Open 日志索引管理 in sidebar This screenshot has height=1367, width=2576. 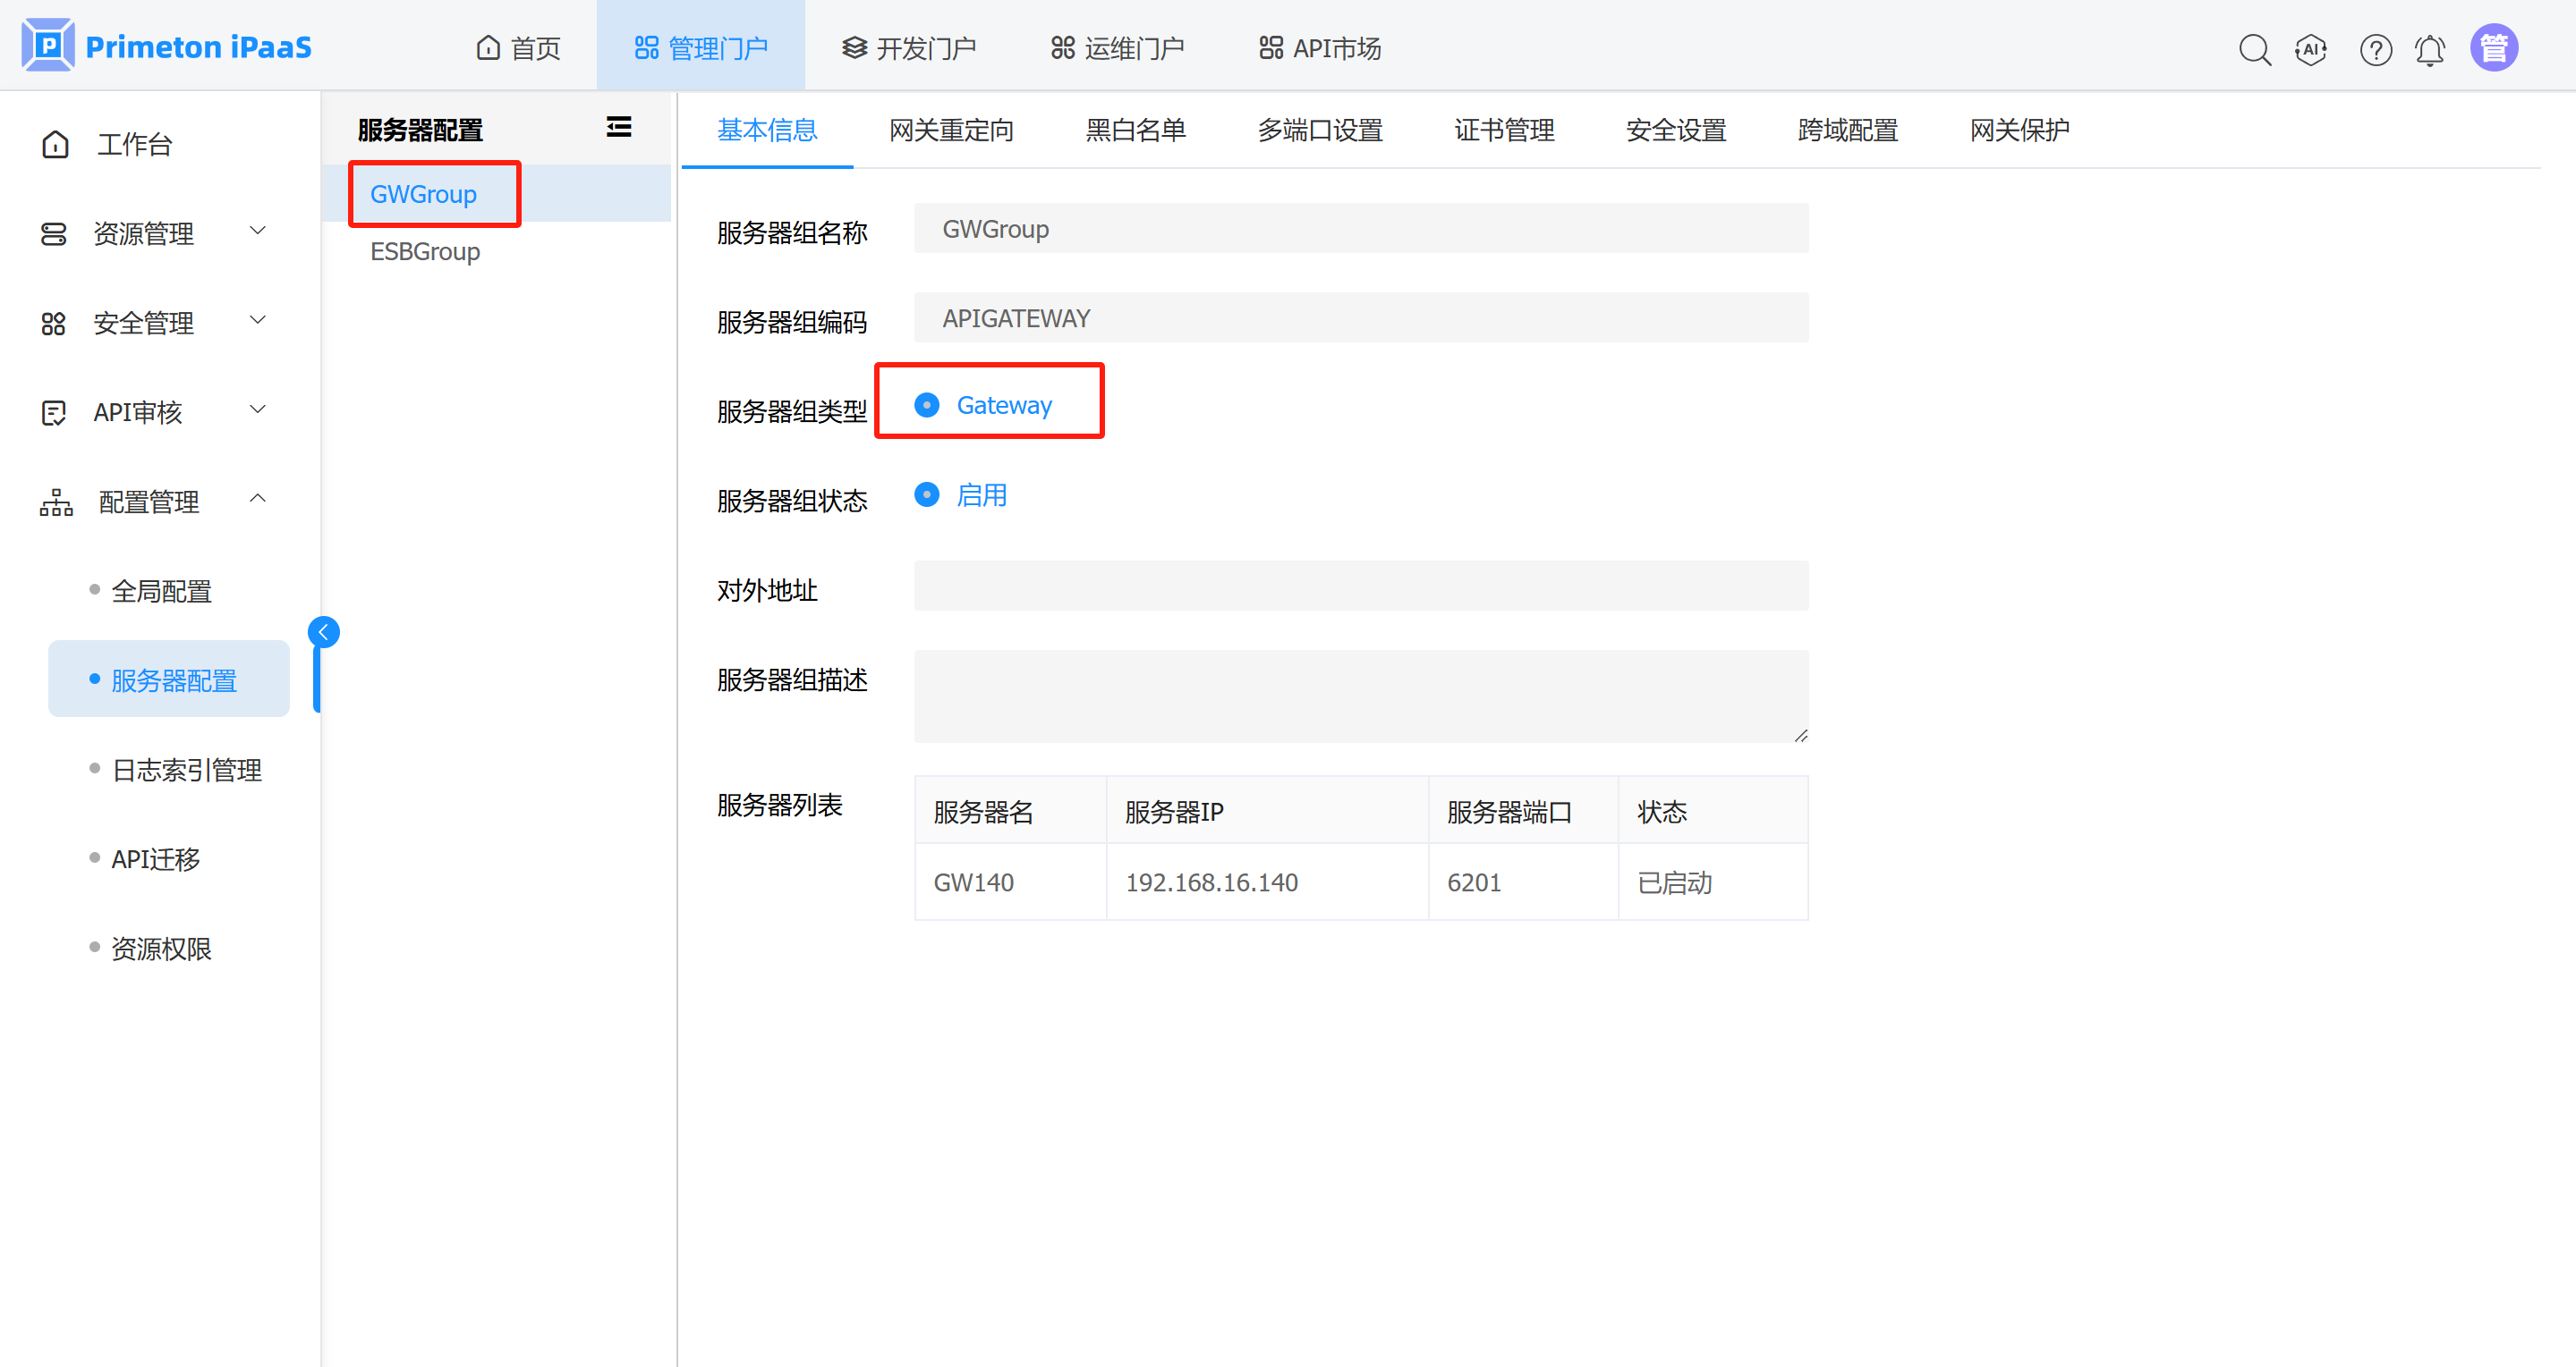click(x=187, y=770)
